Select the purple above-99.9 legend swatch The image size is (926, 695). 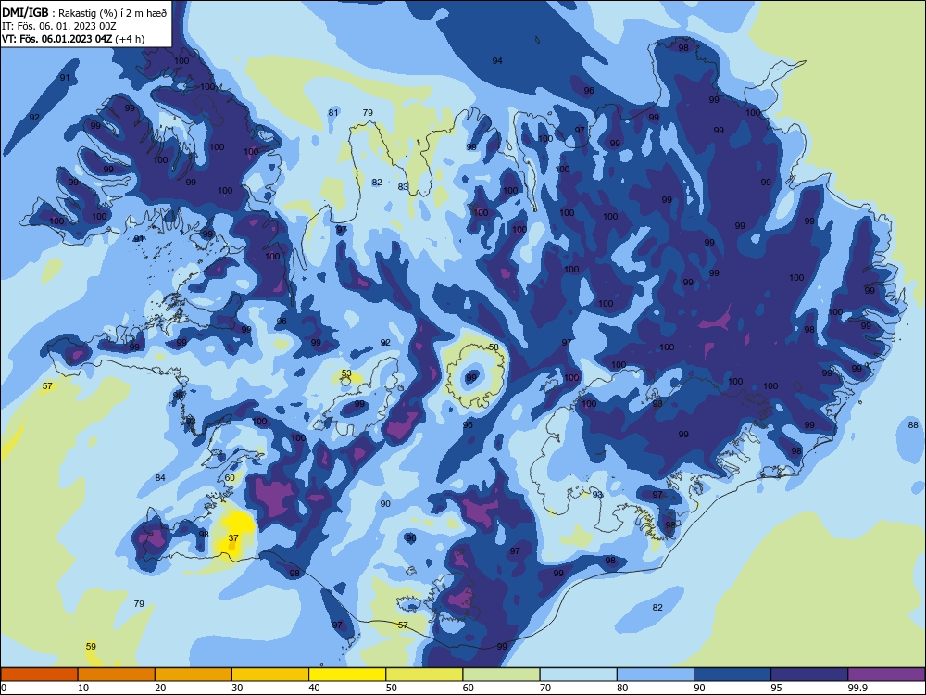[x=886, y=675]
